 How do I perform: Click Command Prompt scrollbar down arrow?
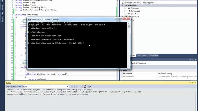[x=128, y=67]
